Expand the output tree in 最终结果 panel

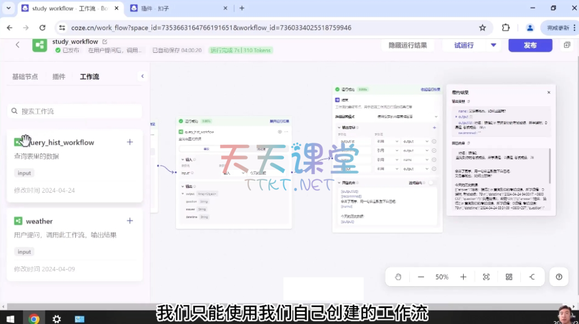point(456,116)
